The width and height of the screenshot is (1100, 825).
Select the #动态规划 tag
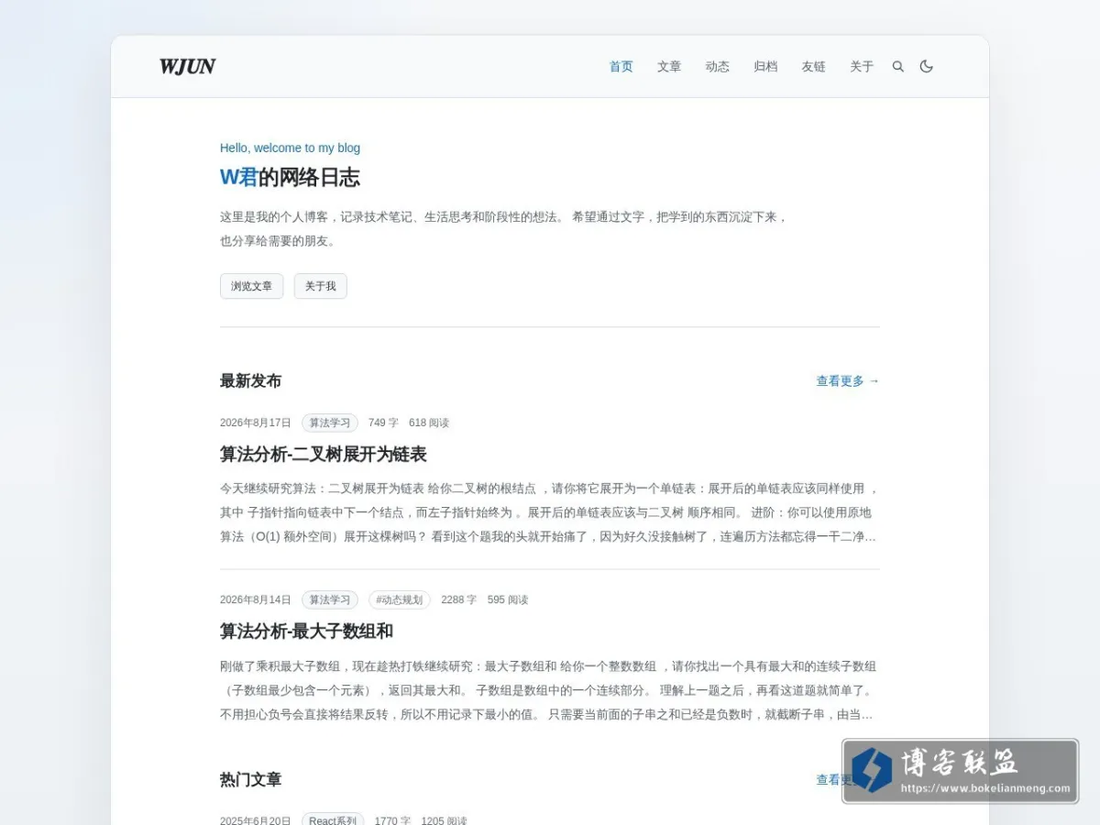coord(400,599)
